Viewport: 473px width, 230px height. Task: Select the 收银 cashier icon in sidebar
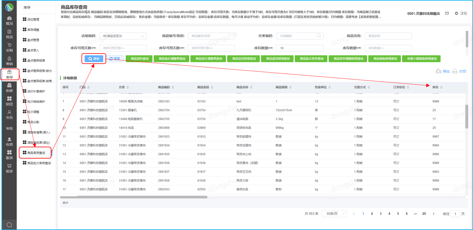(9, 86)
